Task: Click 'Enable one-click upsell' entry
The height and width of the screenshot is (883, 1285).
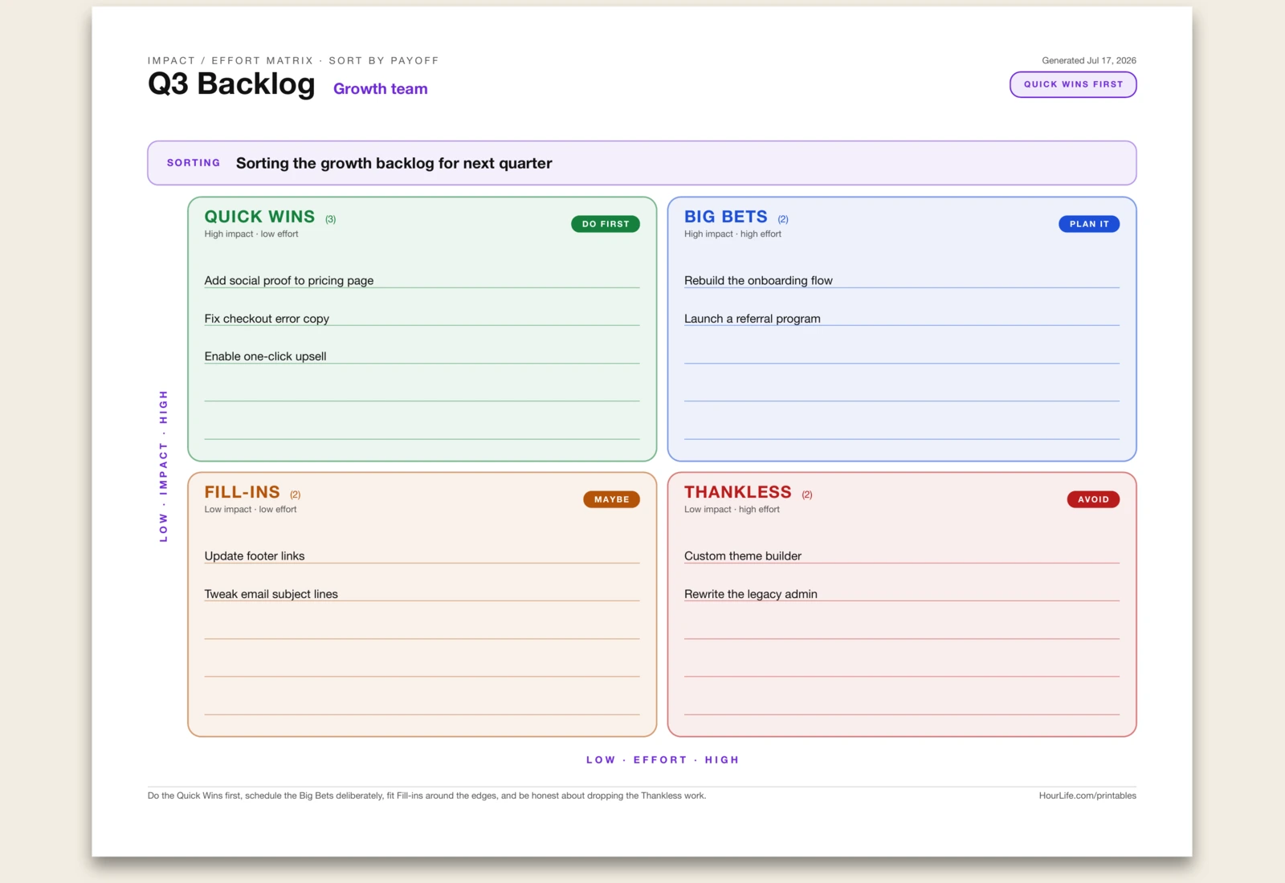Action: click(422, 356)
